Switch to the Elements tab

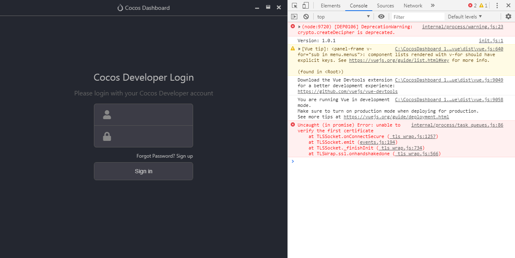(x=330, y=6)
